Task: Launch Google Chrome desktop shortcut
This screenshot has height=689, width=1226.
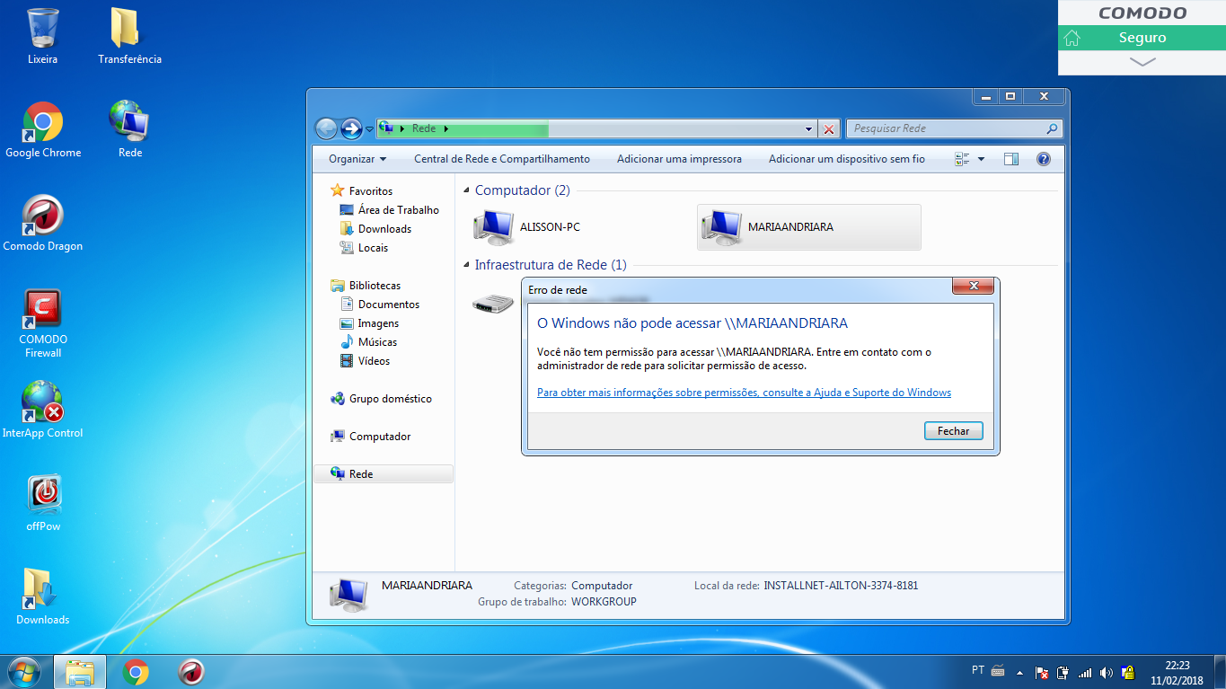Action: 43,130
